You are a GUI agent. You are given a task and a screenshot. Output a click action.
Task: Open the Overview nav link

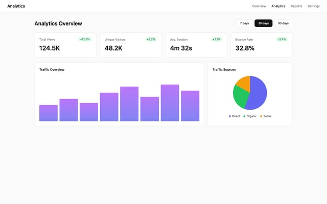click(259, 6)
